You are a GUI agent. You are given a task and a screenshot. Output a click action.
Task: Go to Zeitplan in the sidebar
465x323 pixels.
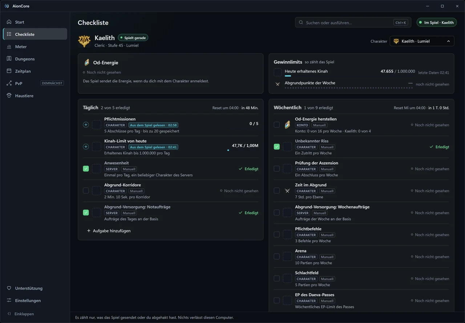(x=35, y=71)
